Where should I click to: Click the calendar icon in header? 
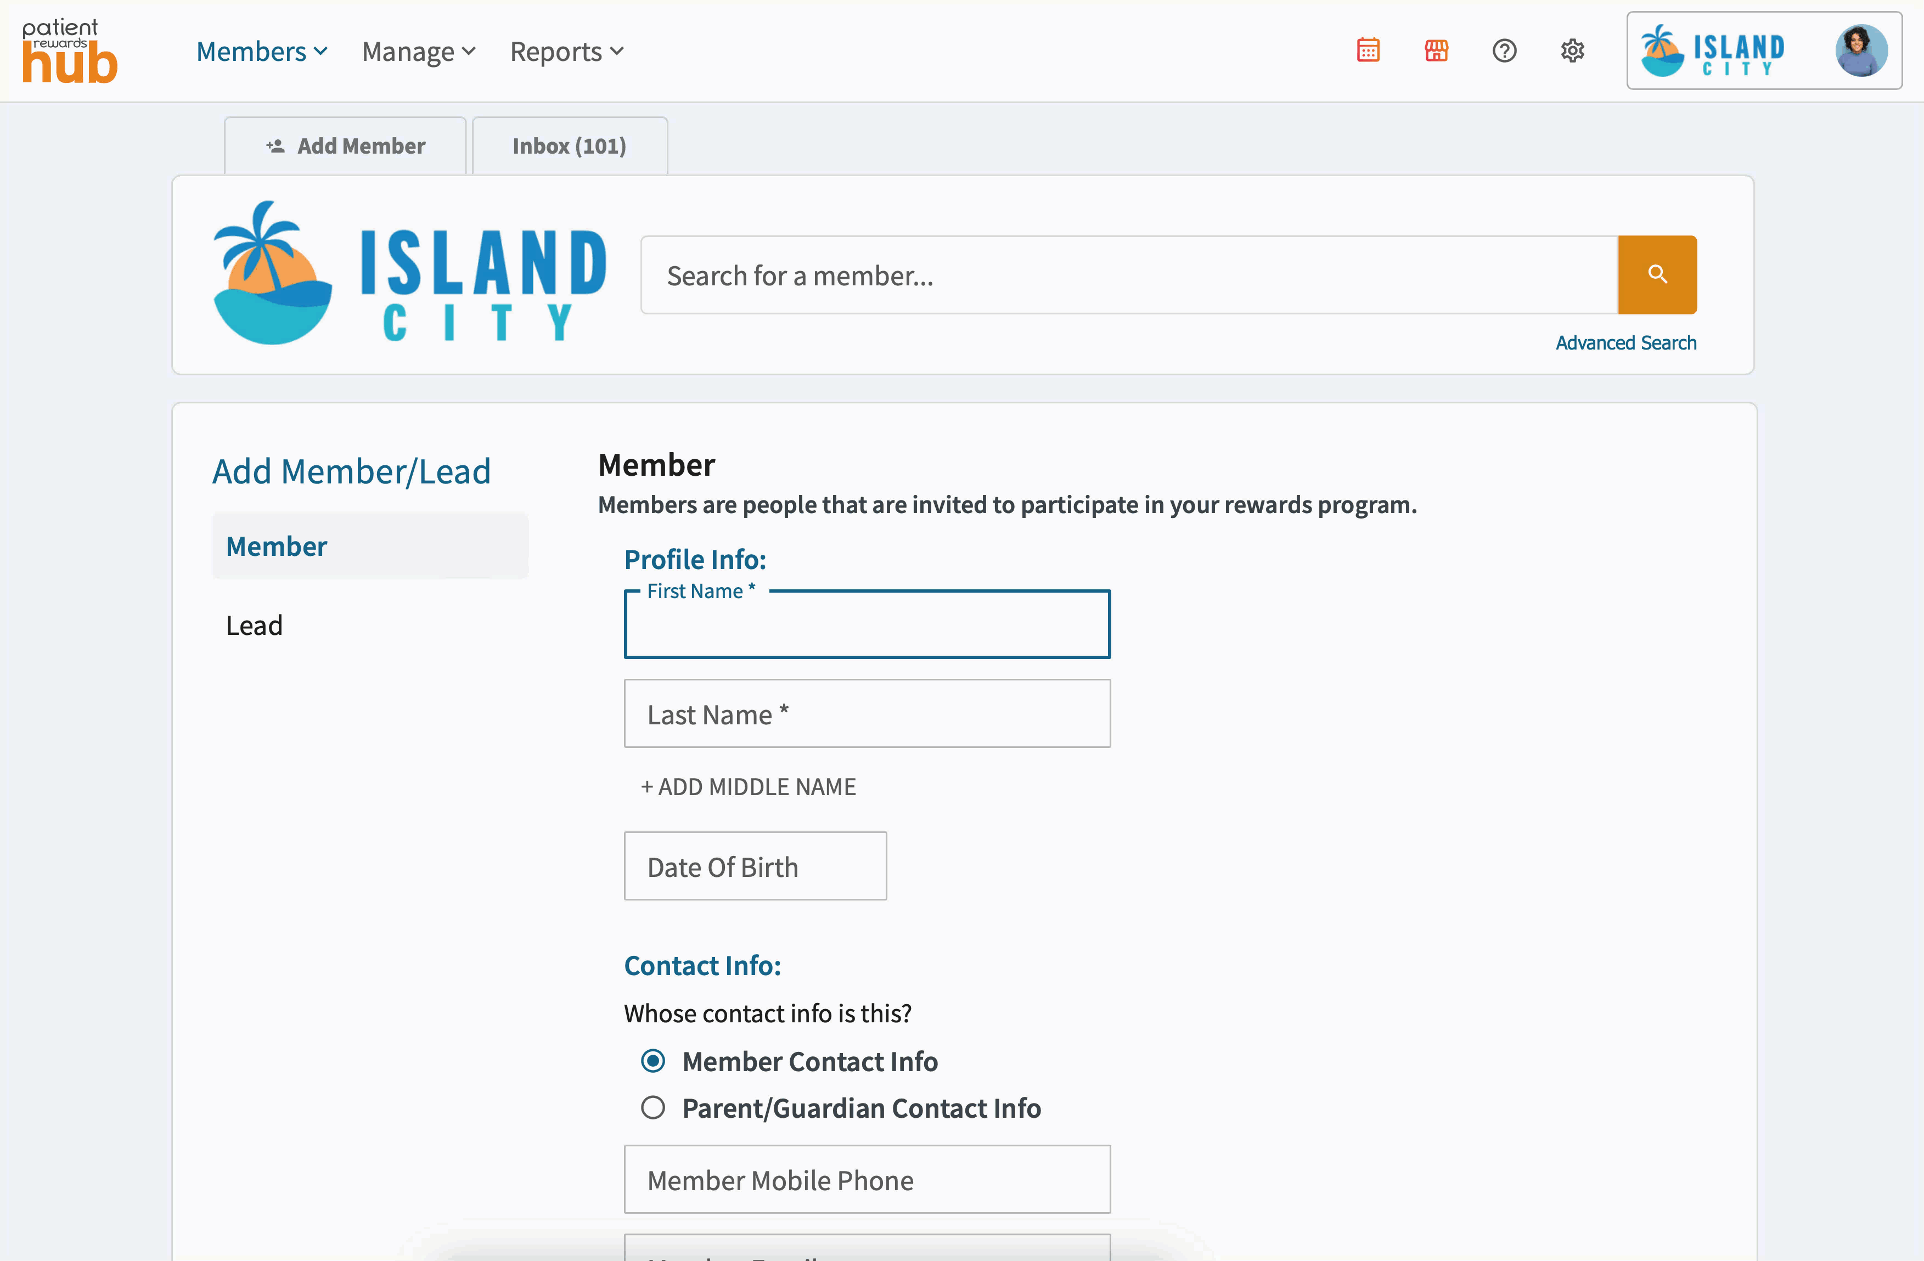1368,51
